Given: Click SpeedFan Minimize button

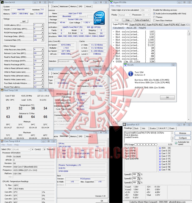Looking at the screenshot, I should click(x=183, y=133).
